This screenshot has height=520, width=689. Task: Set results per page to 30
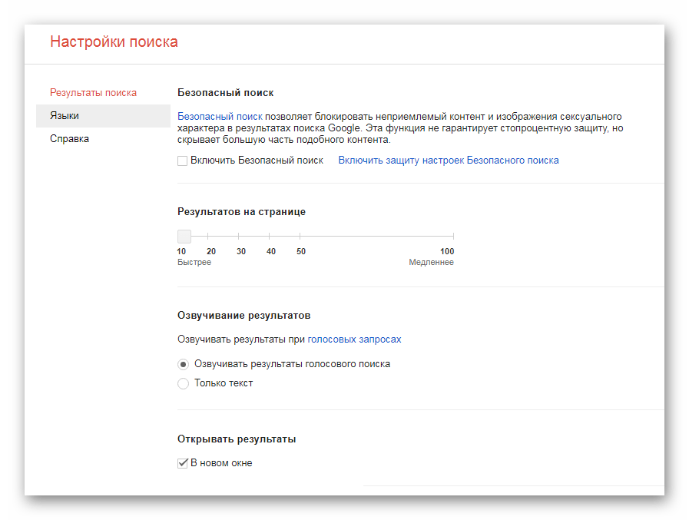click(240, 237)
